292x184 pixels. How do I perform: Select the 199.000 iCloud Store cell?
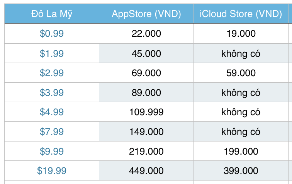click(x=241, y=151)
